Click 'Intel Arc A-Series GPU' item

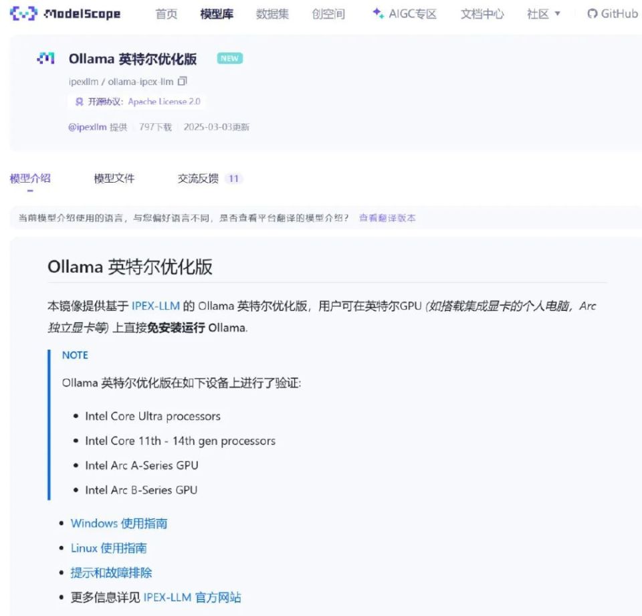[142, 466]
